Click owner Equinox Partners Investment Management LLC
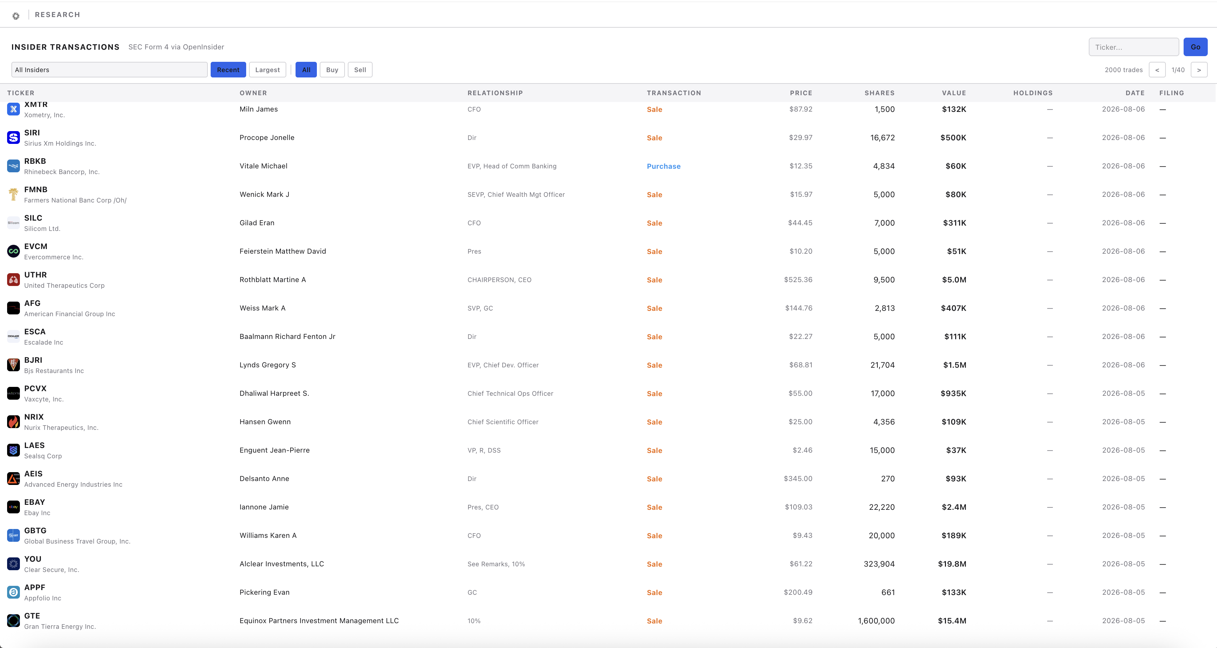This screenshot has width=1217, height=648. pyautogui.click(x=319, y=621)
